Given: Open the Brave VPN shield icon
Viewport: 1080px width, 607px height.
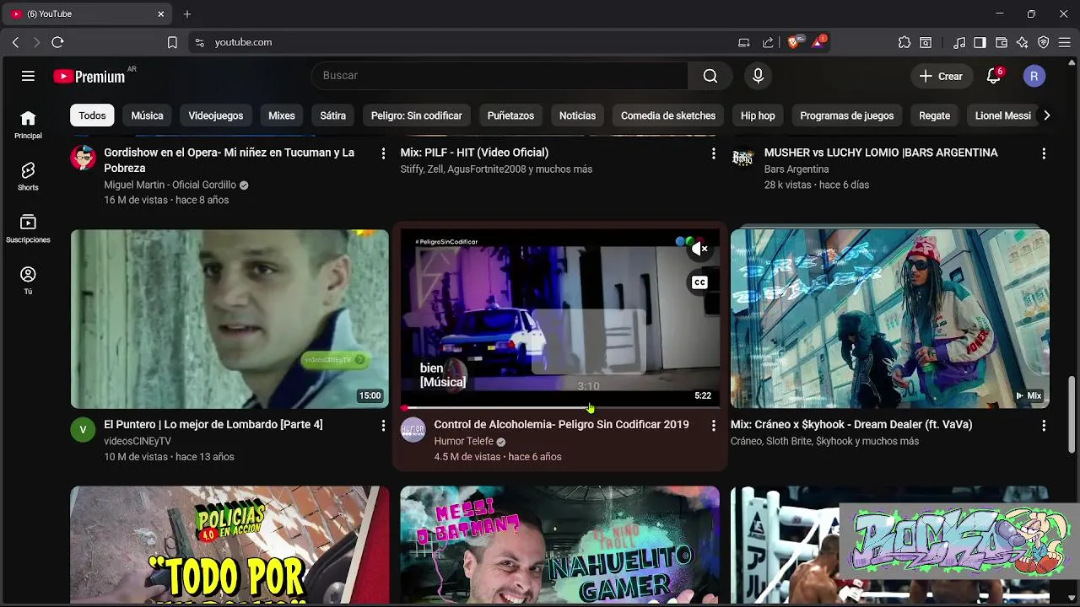Looking at the screenshot, I should click(x=1044, y=42).
